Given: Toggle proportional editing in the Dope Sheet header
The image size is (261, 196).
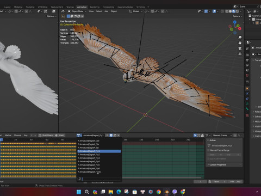Looking at the screenshot, I should point(235,136).
